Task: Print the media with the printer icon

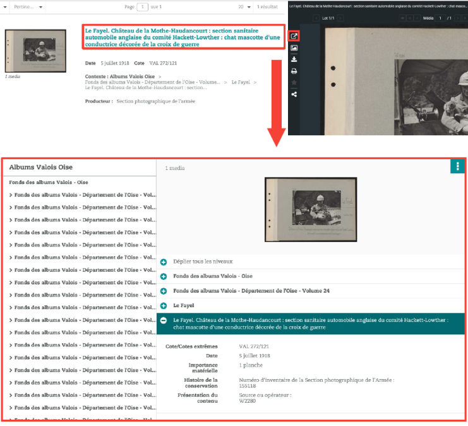Action: [294, 71]
